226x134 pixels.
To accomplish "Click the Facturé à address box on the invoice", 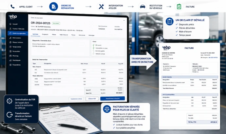I will coord(176,68).
